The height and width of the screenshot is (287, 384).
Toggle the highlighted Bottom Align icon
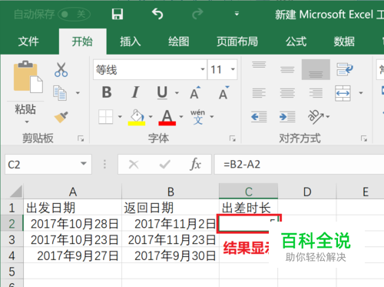tap(316, 69)
